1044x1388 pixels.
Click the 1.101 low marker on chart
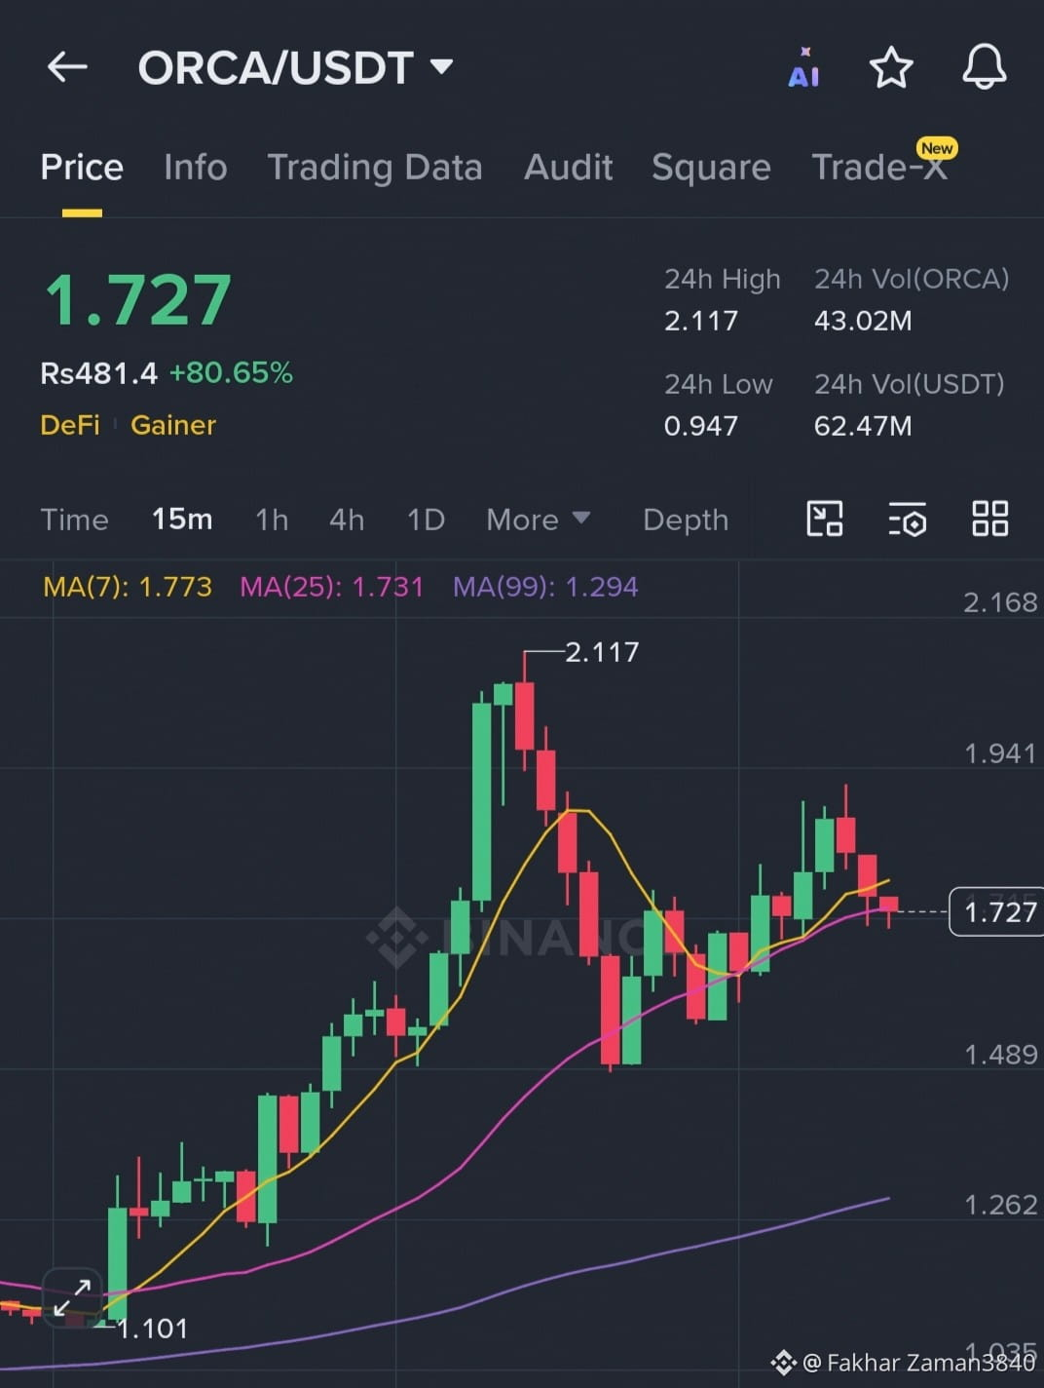click(x=152, y=1329)
